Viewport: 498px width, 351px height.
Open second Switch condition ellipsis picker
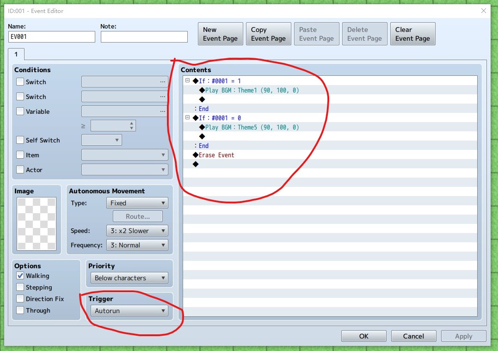tap(163, 97)
